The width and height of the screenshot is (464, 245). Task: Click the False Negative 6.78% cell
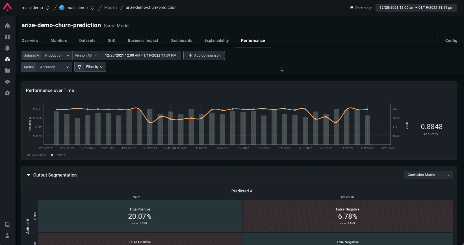[x=348, y=216]
